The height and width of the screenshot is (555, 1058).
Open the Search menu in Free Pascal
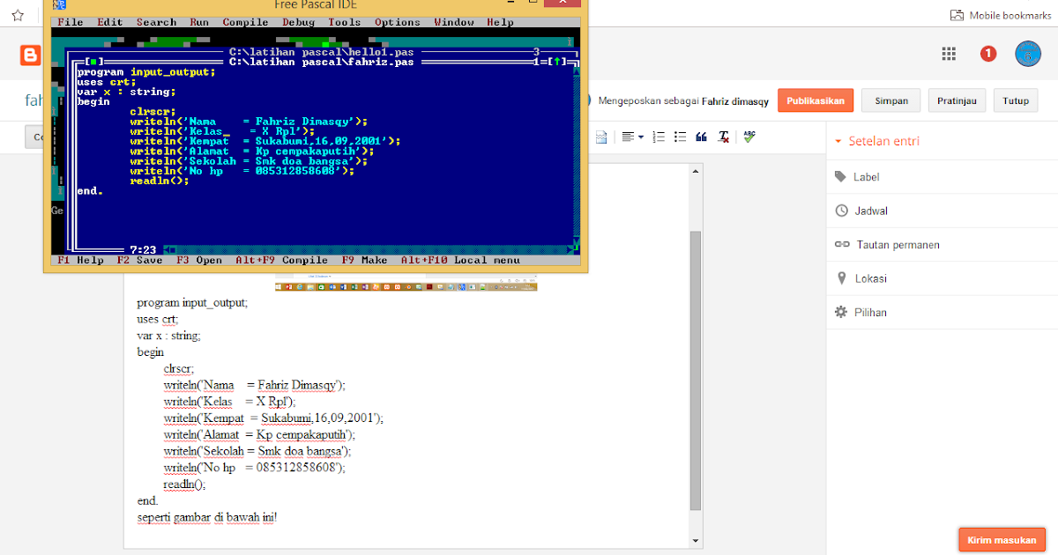click(x=156, y=22)
